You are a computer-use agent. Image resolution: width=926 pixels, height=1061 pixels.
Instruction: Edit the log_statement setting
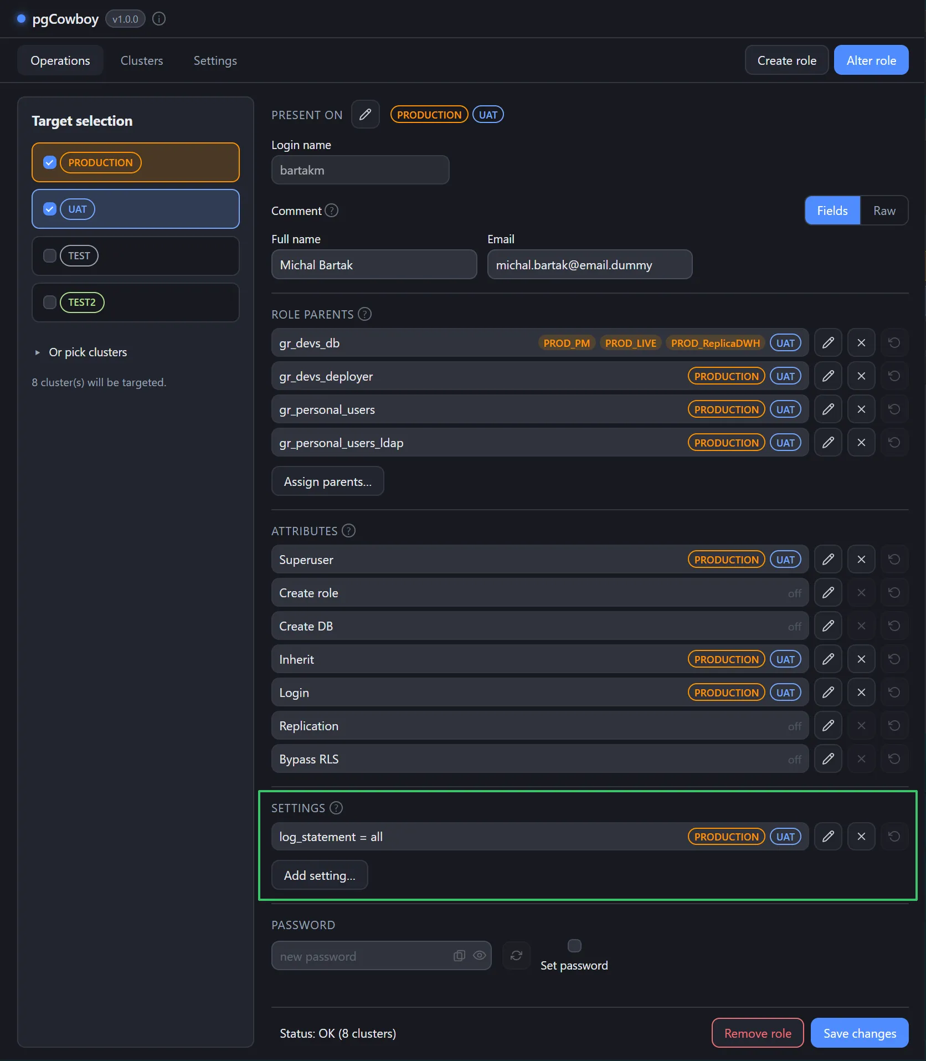coord(828,837)
